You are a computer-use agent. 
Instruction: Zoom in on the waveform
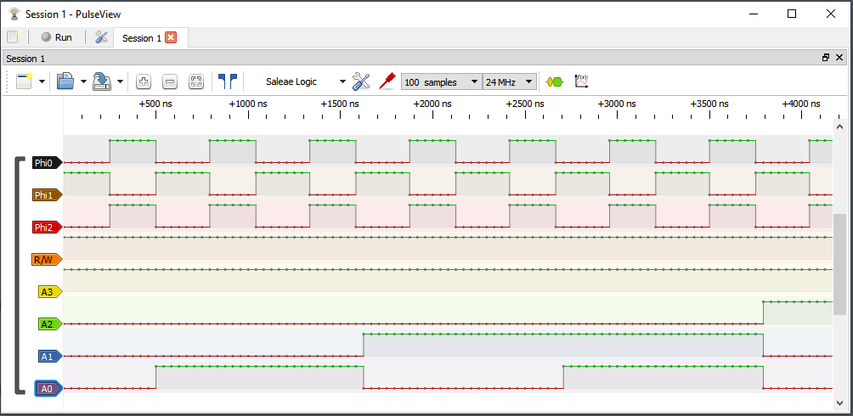pos(144,82)
